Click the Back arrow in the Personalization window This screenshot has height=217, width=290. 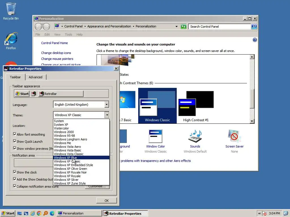coord(39,27)
